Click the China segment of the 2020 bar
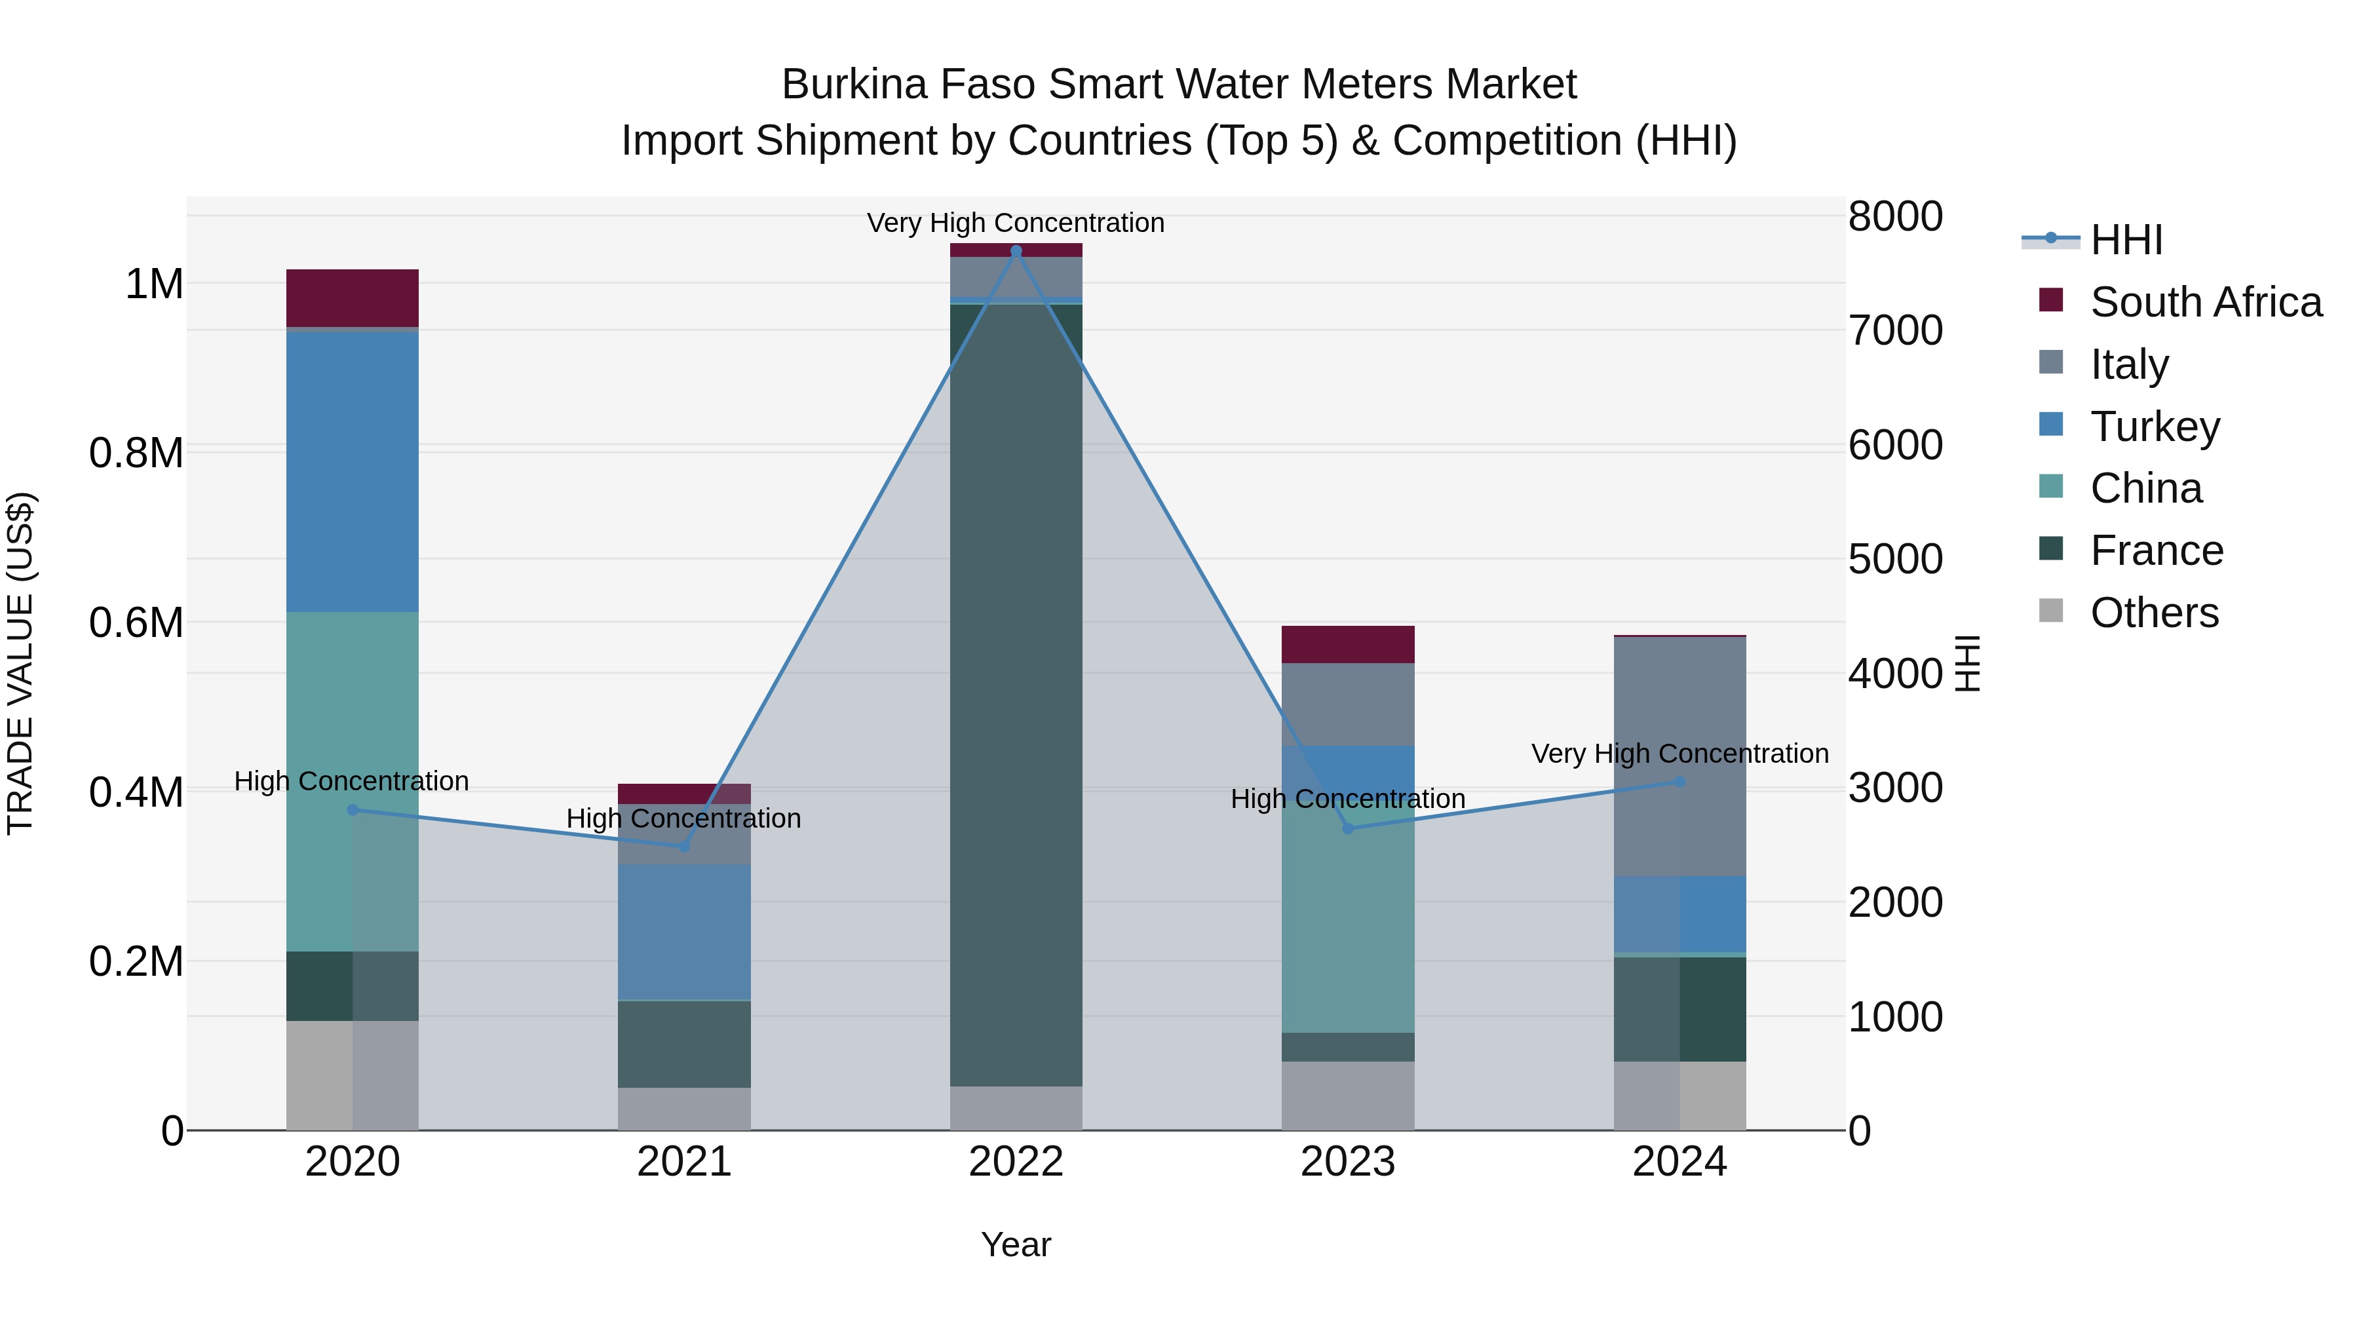This screenshot has height=1327, width=2359. pos(353,781)
